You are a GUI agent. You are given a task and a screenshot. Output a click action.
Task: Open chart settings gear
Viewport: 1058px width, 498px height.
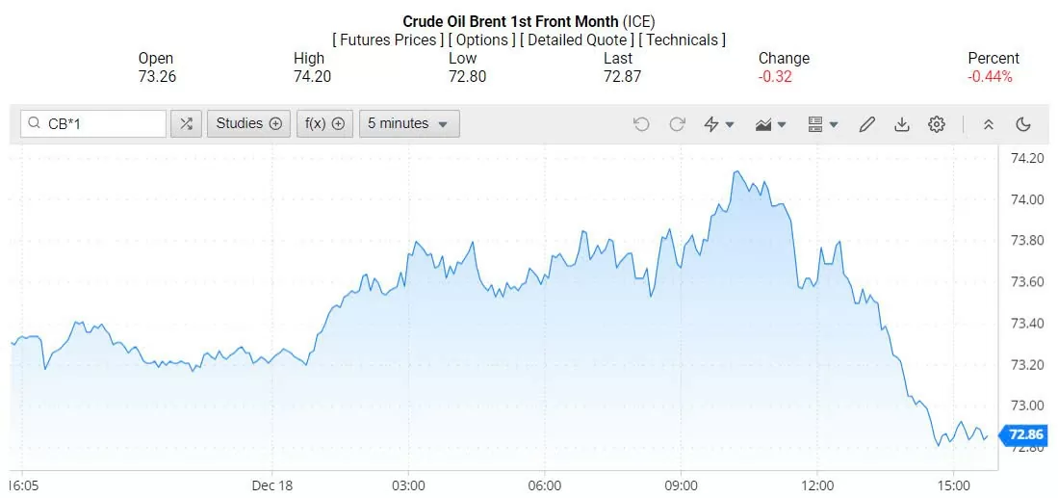[937, 123]
